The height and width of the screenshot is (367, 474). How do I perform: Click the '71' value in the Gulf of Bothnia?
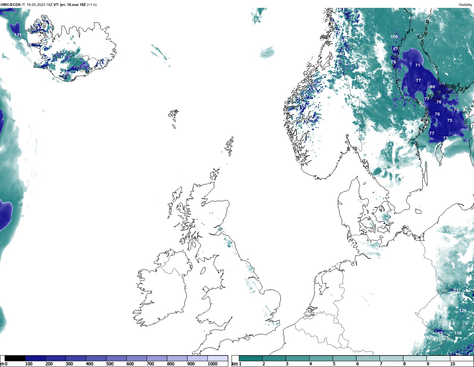pyautogui.click(x=418, y=65)
